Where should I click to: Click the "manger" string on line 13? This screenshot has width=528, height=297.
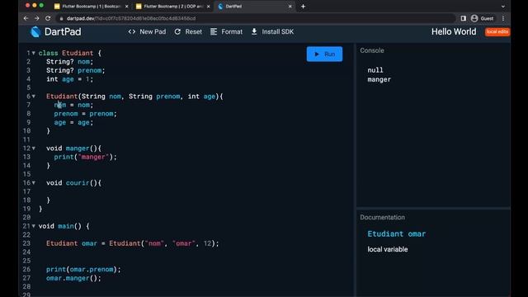coord(93,157)
